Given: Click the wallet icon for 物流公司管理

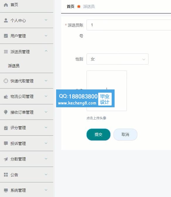Looking at the screenshot, I should point(6,97).
